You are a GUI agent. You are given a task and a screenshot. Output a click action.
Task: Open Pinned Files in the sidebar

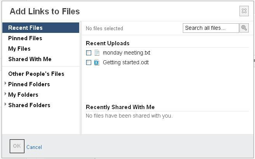click(25, 38)
